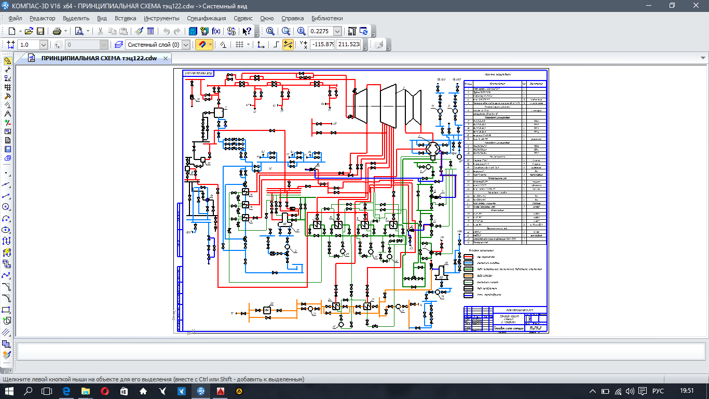Screen dimensions: 709x399
Task: Choose the Circle tool
Action: click(x=7, y=207)
